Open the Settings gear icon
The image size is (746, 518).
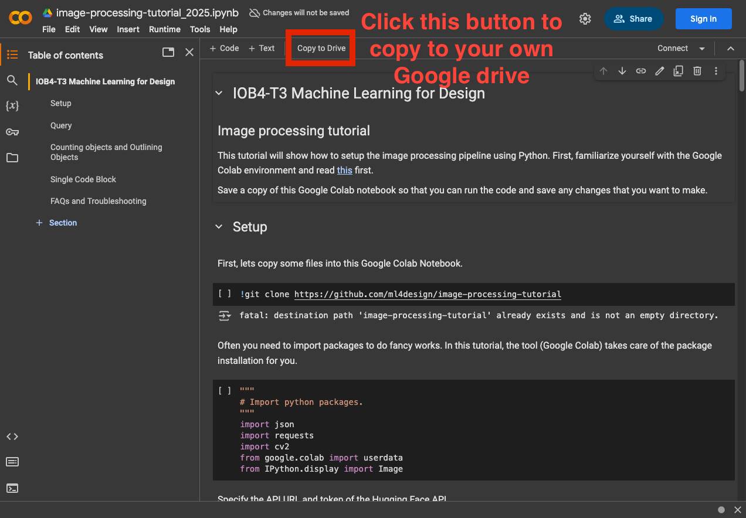coord(585,19)
